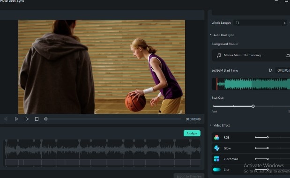Image resolution: width=290 pixels, height=178 pixels.
Task: Collapse the Video Effect section
Action: point(210,125)
